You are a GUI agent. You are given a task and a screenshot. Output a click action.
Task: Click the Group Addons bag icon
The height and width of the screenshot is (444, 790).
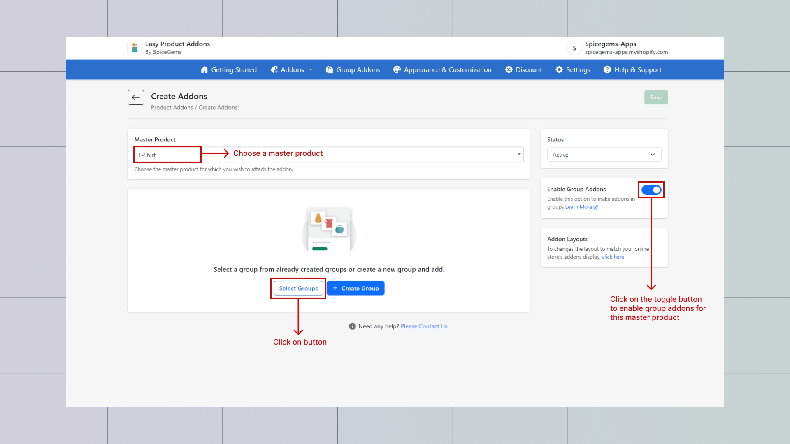(329, 70)
